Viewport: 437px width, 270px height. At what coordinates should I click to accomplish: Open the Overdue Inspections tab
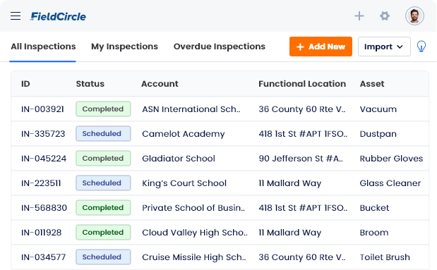pyautogui.click(x=220, y=47)
